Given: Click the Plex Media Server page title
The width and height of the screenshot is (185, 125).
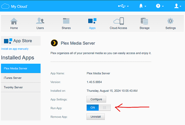Looking at the screenshot, I should (78, 43).
